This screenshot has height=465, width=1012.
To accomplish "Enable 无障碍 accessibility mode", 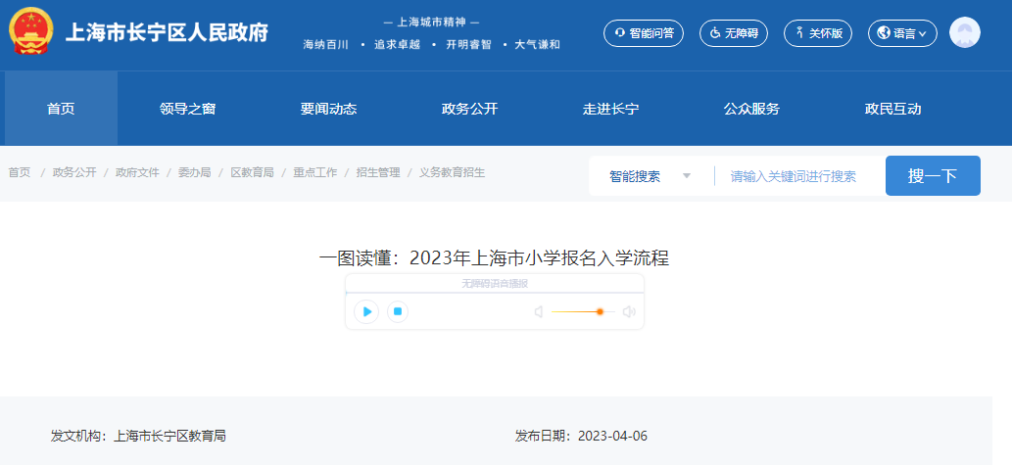I will coord(734,33).
